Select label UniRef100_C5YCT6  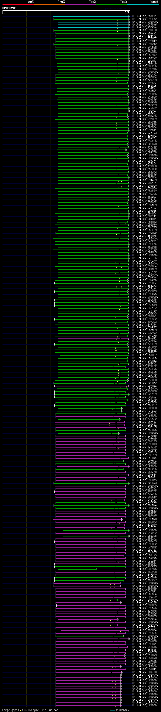[x=144, y=100]
